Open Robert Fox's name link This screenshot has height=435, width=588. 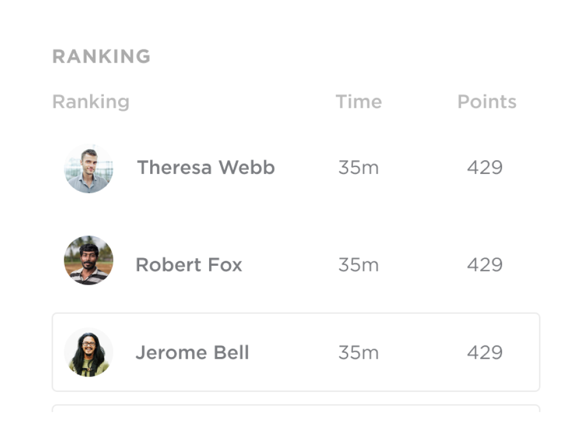tap(189, 265)
